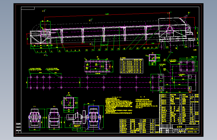Click part callout number 8
Screen dimensions: 217x140
[x=75, y=50]
